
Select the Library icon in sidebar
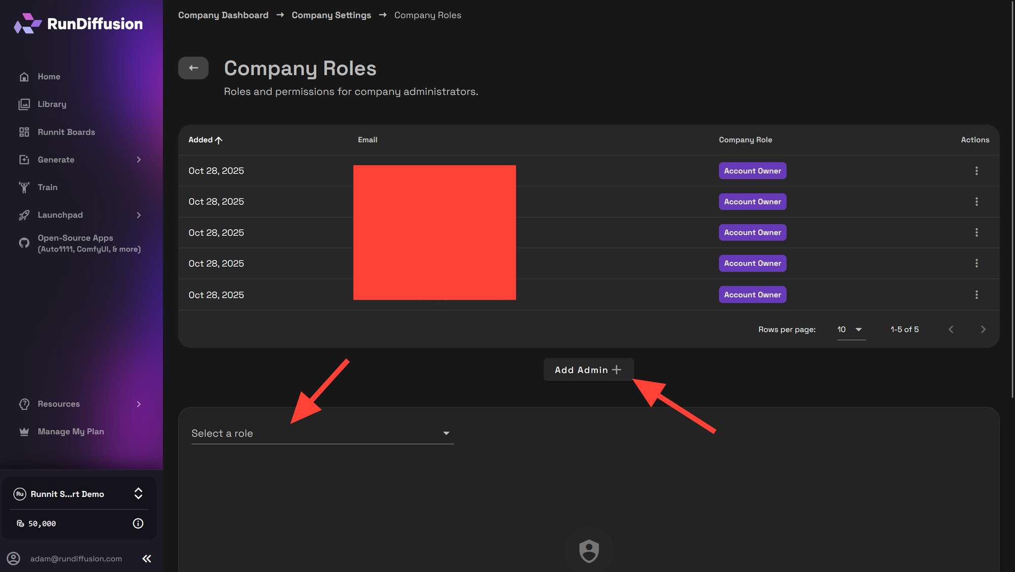(x=24, y=104)
